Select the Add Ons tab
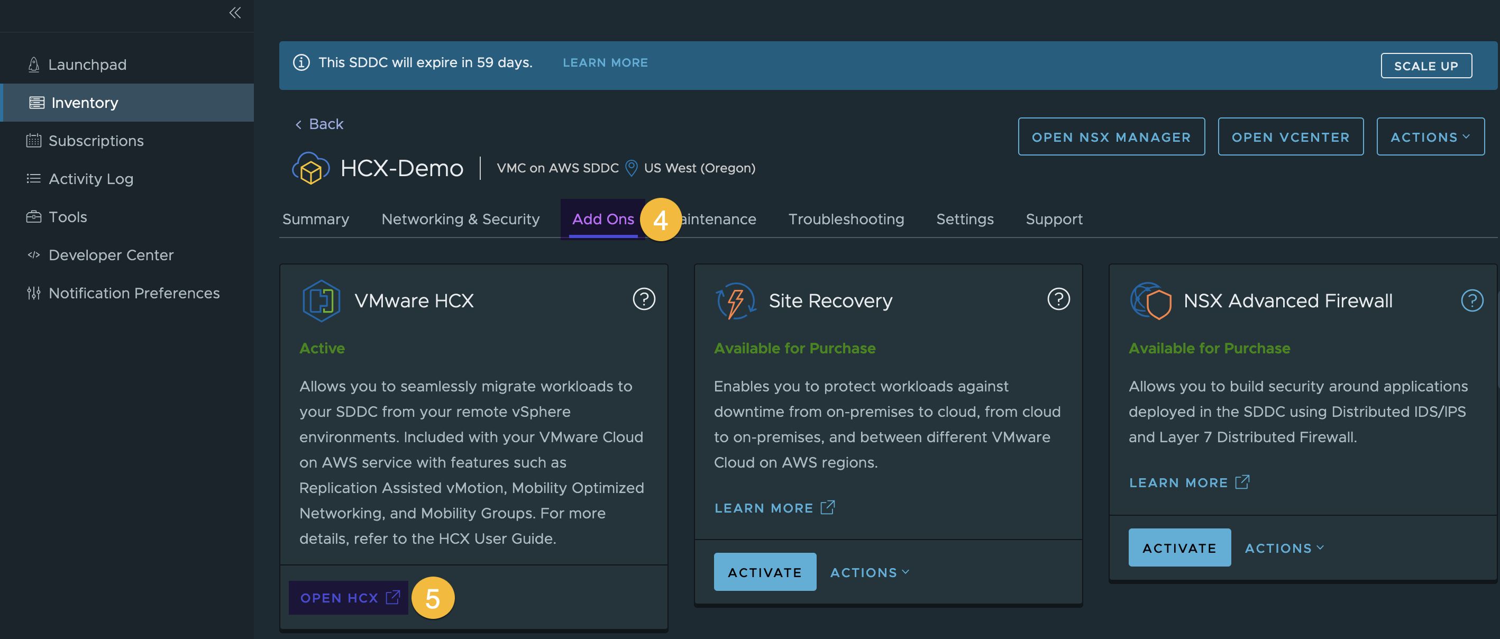 [602, 219]
